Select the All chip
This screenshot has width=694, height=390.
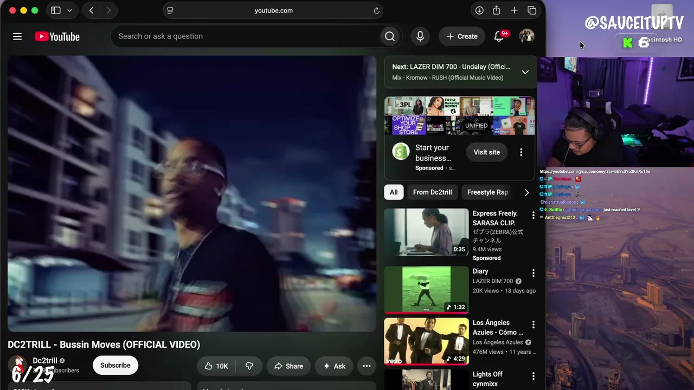tap(394, 192)
